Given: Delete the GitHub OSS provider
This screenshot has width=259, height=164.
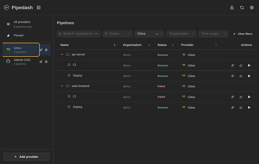Looking at the screenshot, I should click(46, 62).
